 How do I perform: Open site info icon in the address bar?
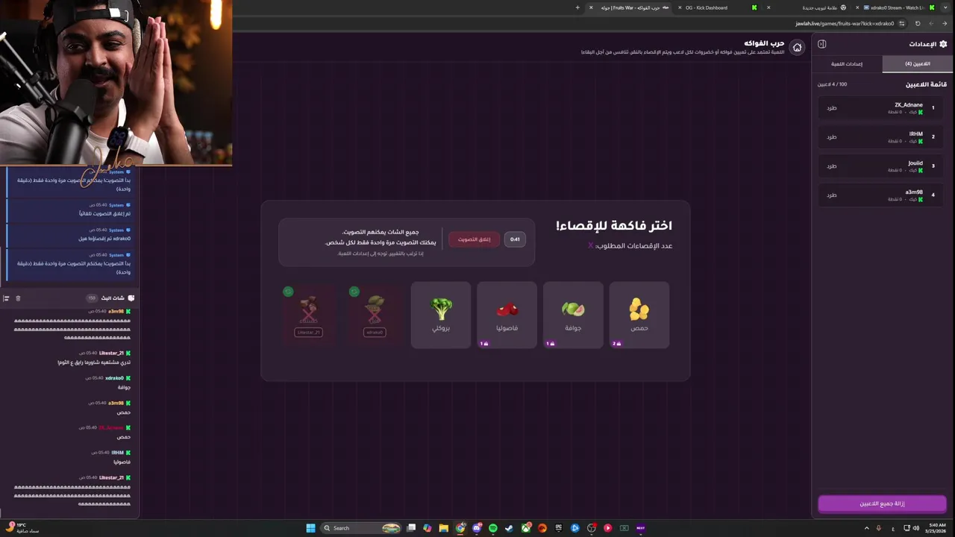pos(904,23)
